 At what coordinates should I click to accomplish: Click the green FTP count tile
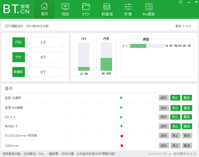[19, 57]
